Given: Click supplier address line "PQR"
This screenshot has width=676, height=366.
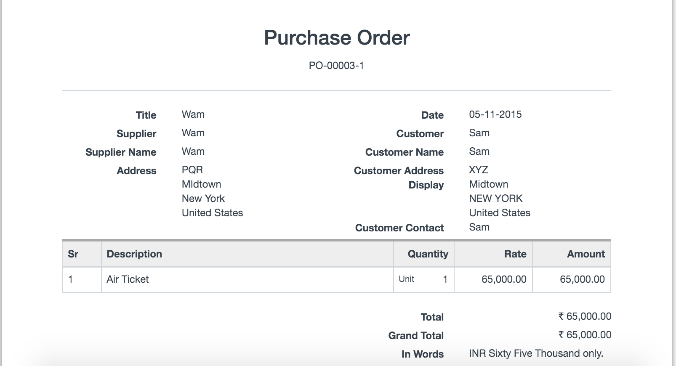Looking at the screenshot, I should [x=192, y=170].
